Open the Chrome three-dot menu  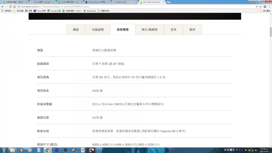(269, 6)
